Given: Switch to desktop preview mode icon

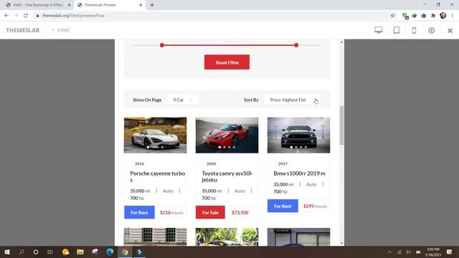Looking at the screenshot, I should [x=378, y=30].
